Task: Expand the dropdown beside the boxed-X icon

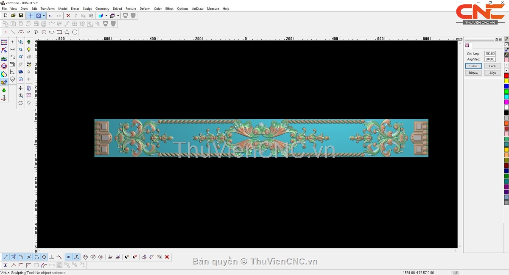Action: click(x=44, y=16)
